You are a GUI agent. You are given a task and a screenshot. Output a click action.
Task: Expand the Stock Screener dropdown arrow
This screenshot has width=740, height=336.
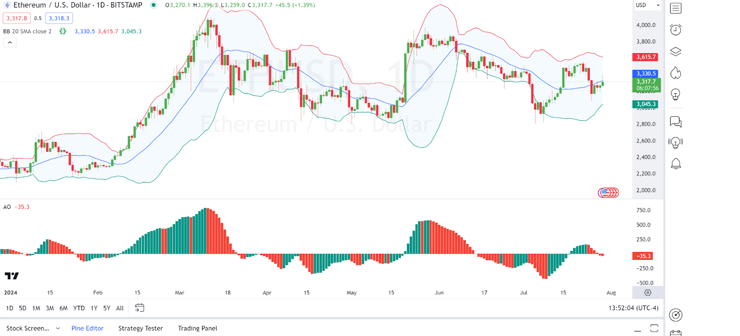[x=58, y=328]
